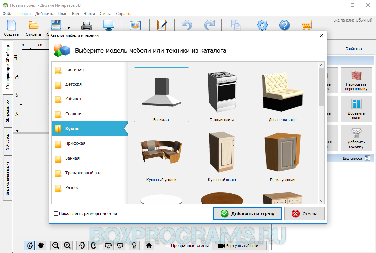
Task: Click the light bulb icon
Action: coord(134,245)
